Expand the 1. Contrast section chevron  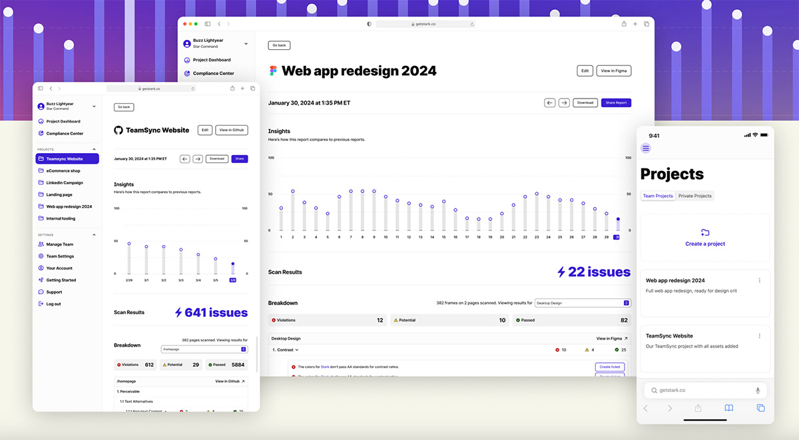tap(297, 349)
